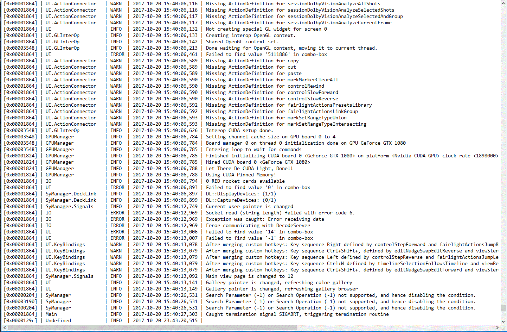Click hotkey warning for Key sequence Left

tap(352, 257)
